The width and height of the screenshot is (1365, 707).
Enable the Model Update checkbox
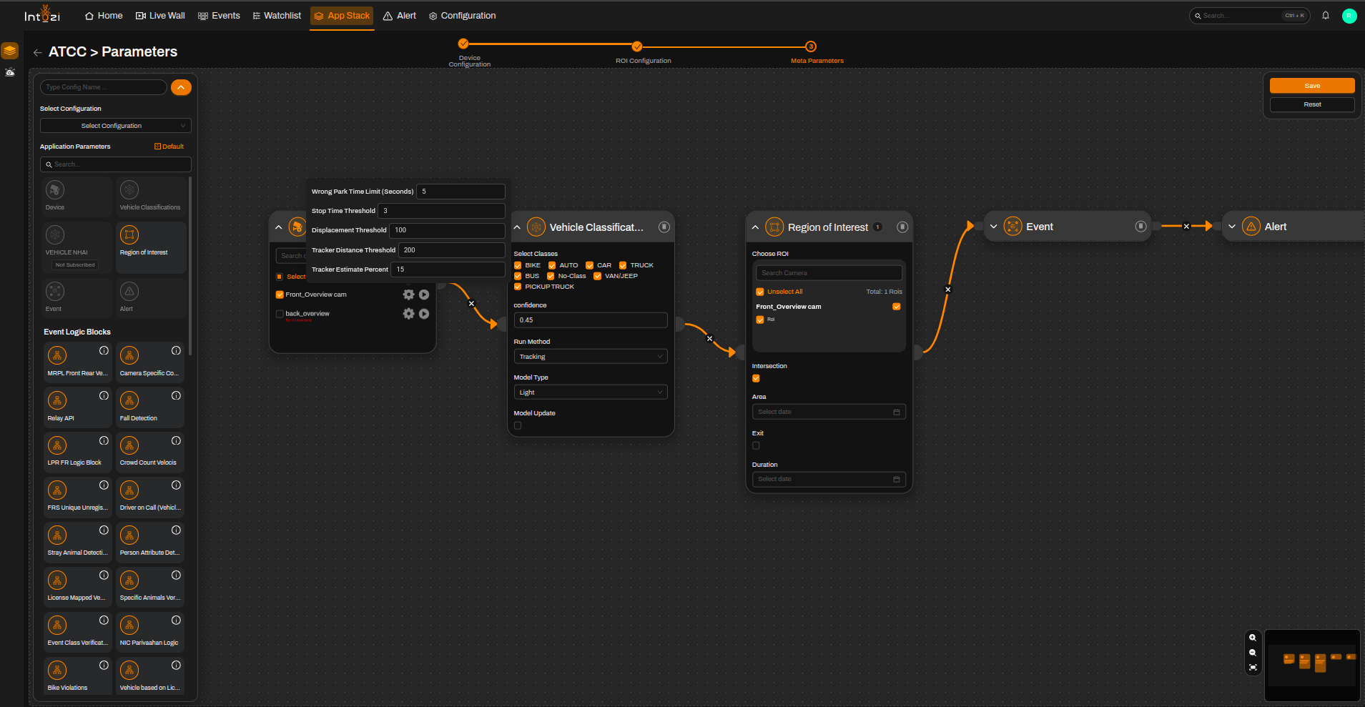(x=518, y=425)
